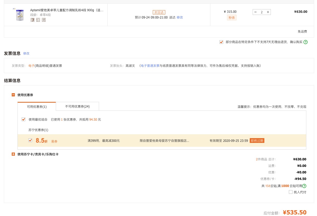Click the Aptamil milk powder product thumbnail

[20, 15]
